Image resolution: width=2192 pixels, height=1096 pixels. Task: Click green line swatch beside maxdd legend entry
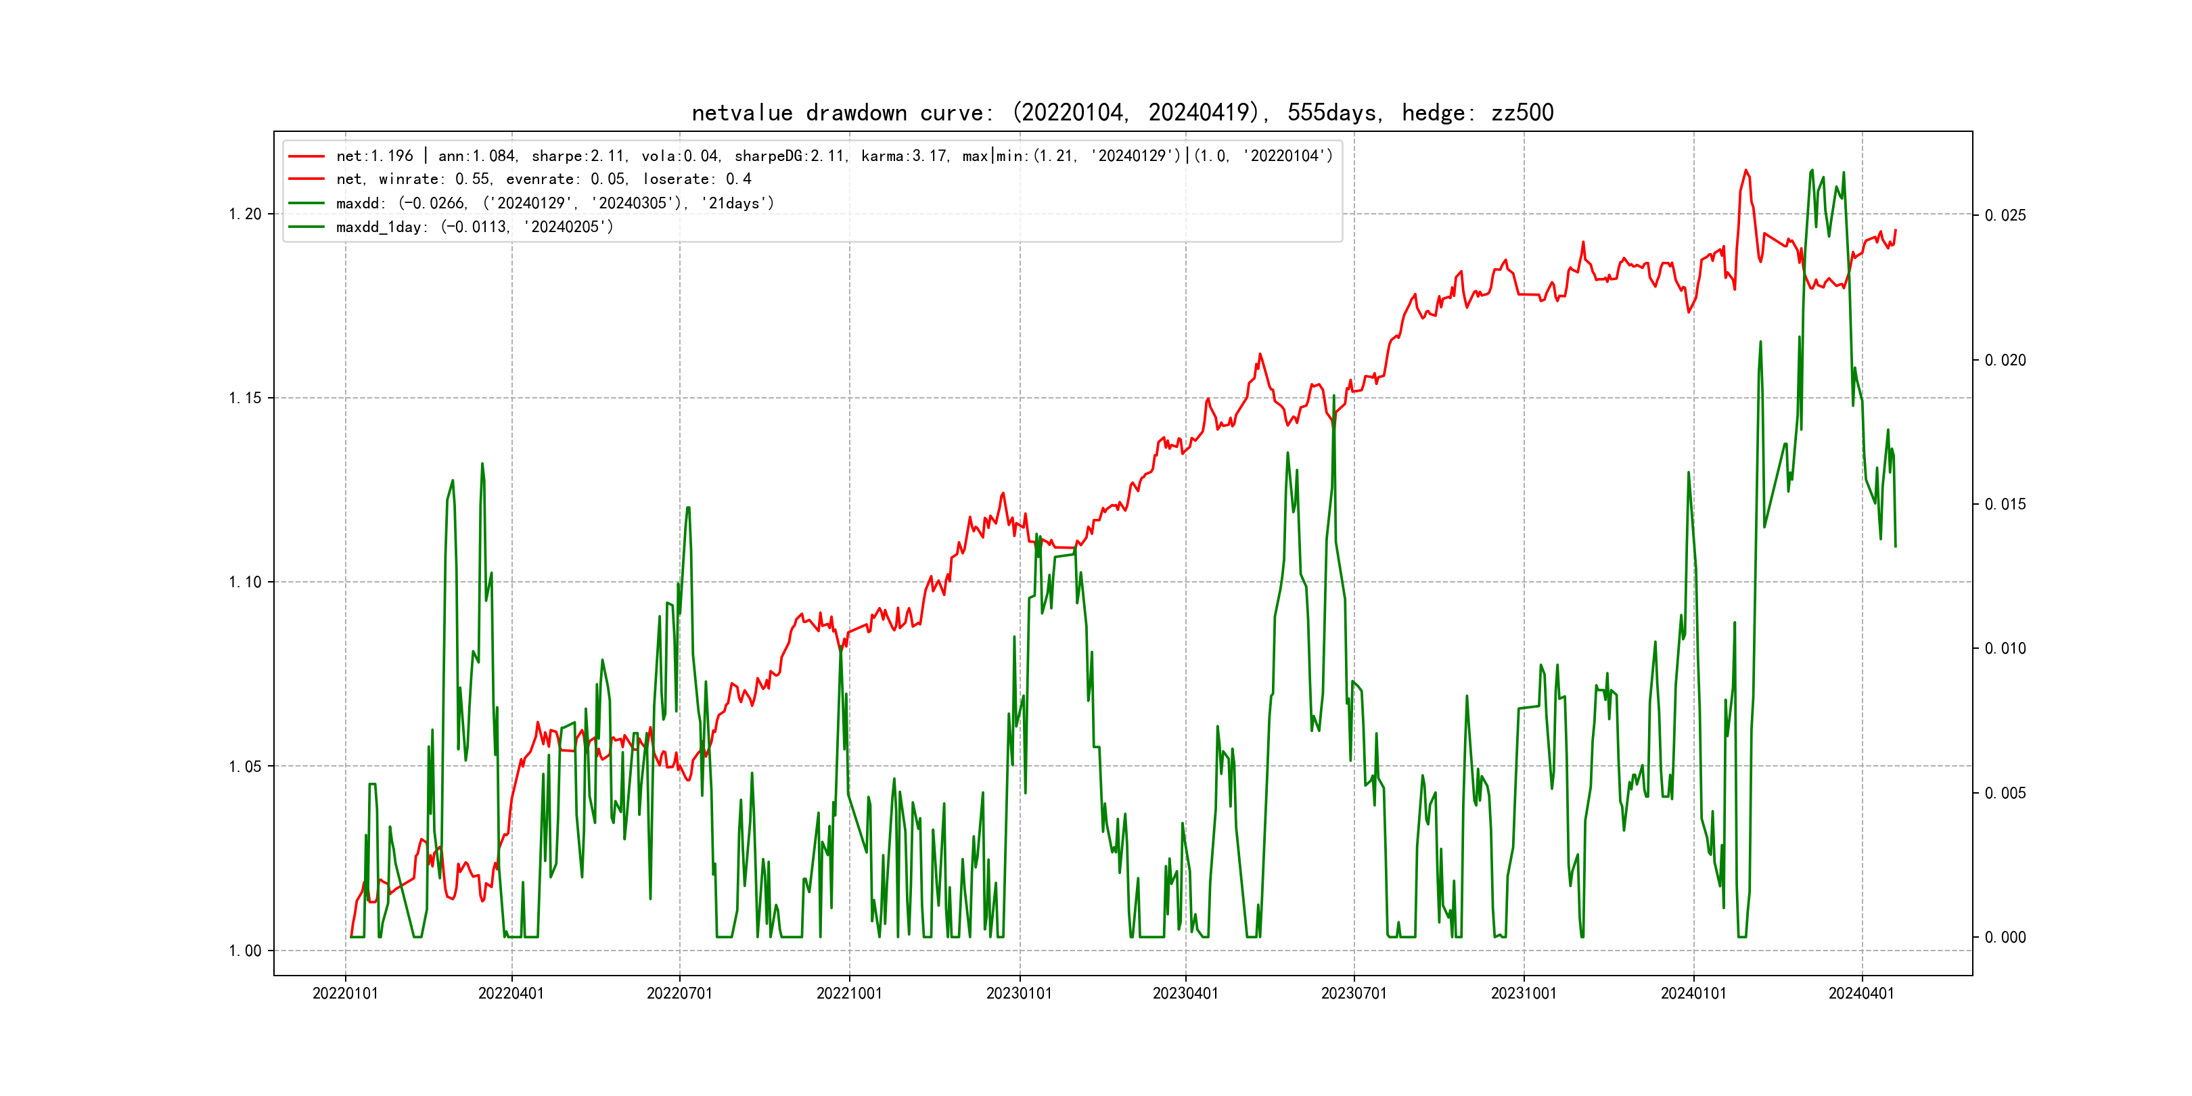[x=306, y=204]
